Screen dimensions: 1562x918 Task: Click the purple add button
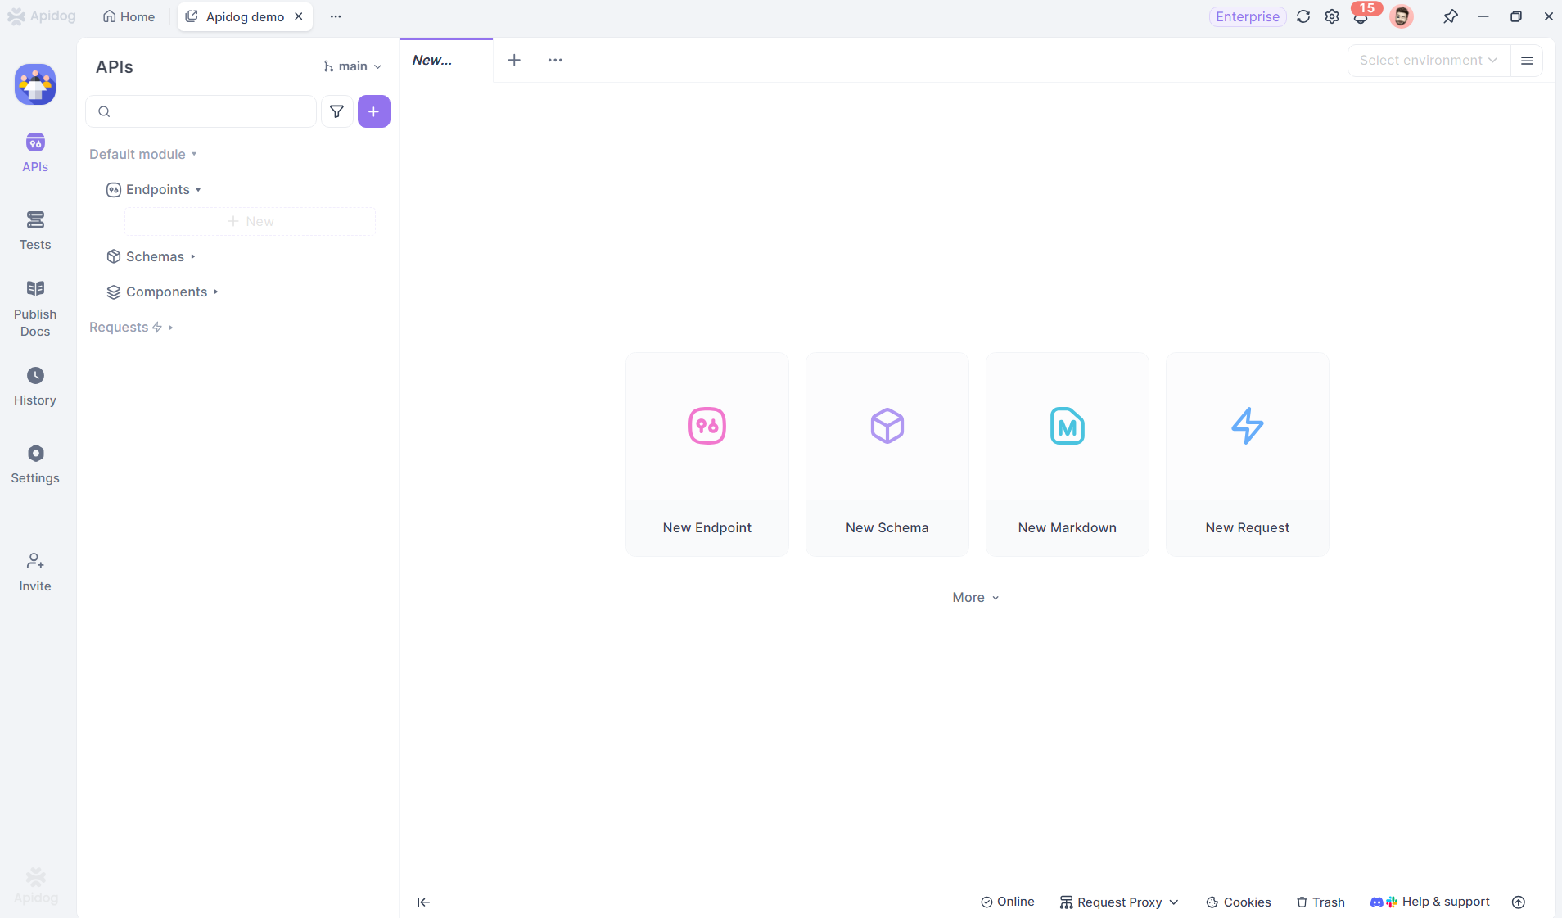[373, 111]
